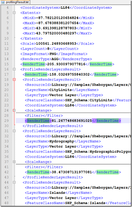Expand the folded ScaleRange at line 37

(14, 162)
